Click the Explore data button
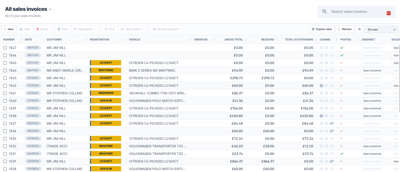This screenshot has height=172, width=400. pyautogui.click(x=322, y=29)
